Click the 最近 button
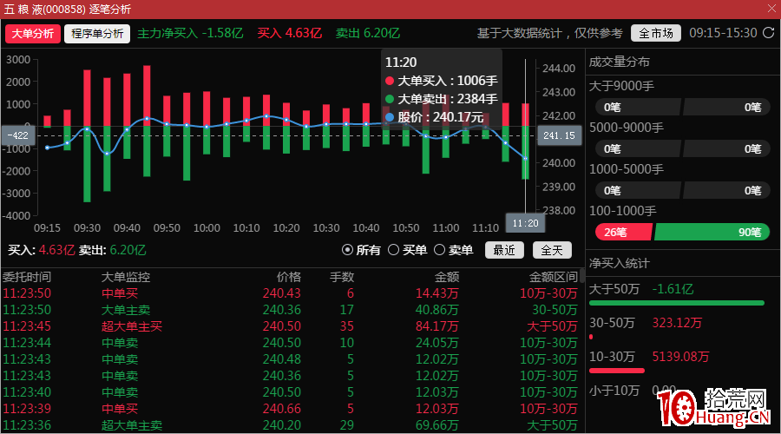Screen dimensions: 781x434 click(504, 250)
